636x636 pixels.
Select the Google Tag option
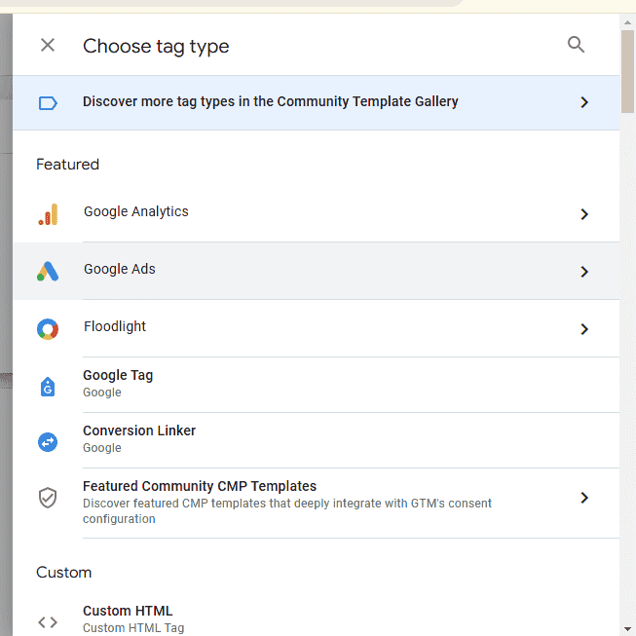(316, 385)
